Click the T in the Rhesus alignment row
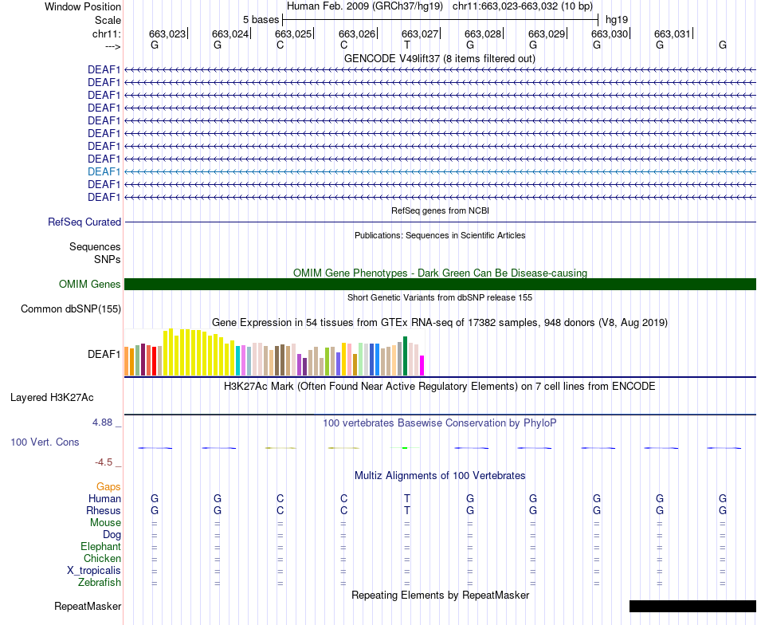Screen dimensions: 757x625 (x=407, y=510)
